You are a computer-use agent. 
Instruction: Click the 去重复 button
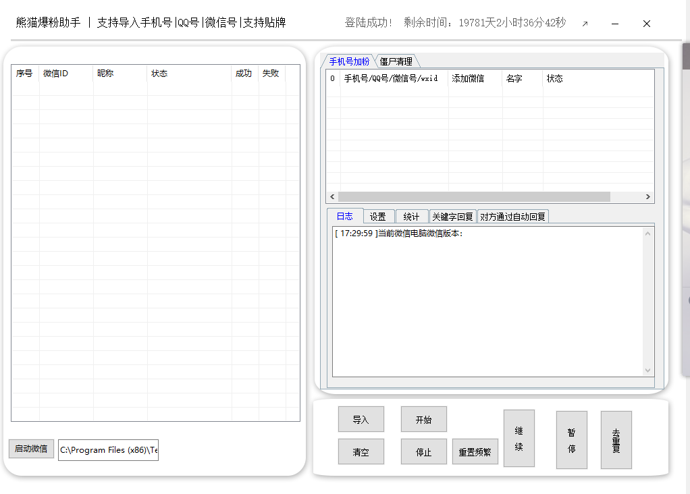pyautogui.click(x=616, y=440)
